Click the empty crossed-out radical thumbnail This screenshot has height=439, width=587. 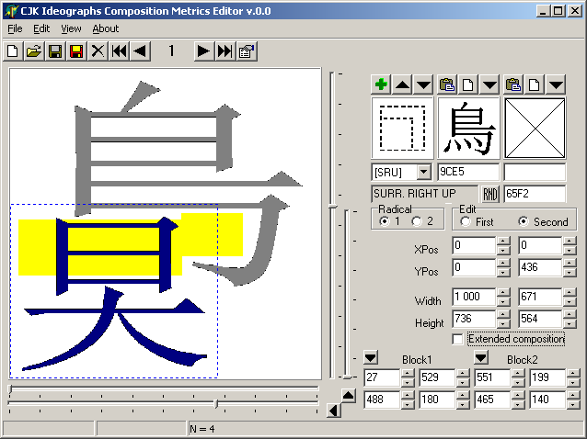(535, 129)
